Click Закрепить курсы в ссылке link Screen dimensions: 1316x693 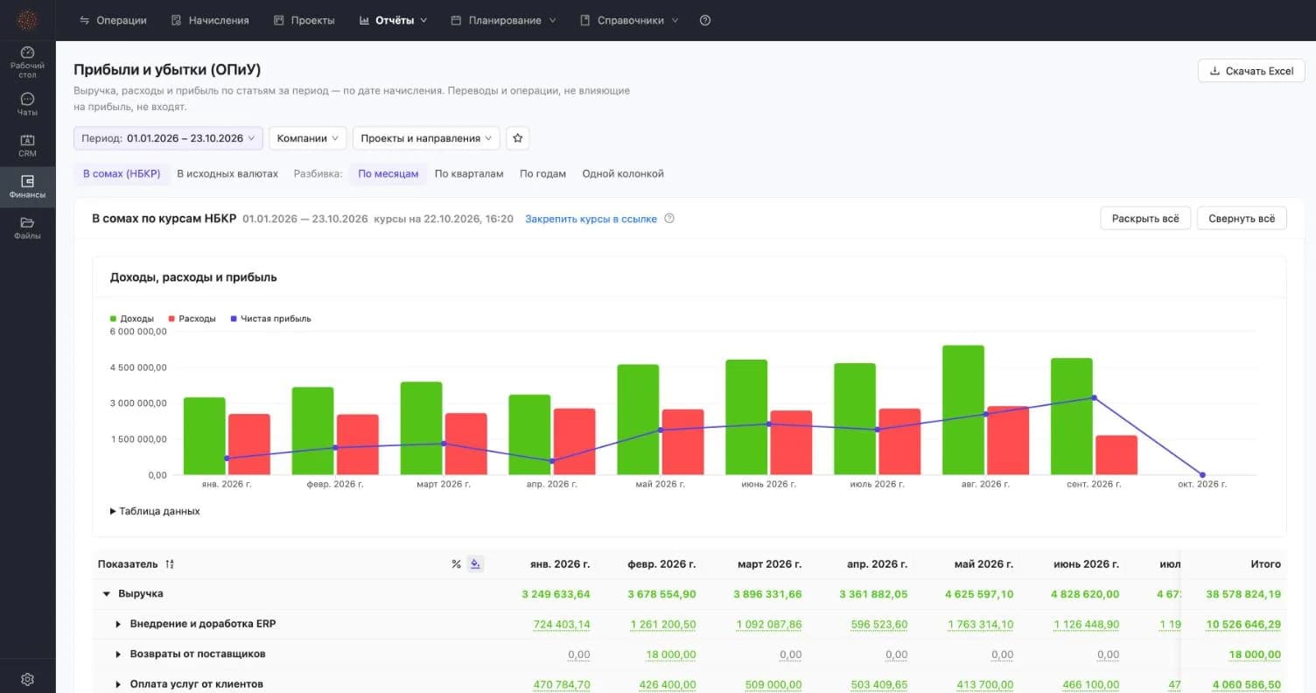591,219
